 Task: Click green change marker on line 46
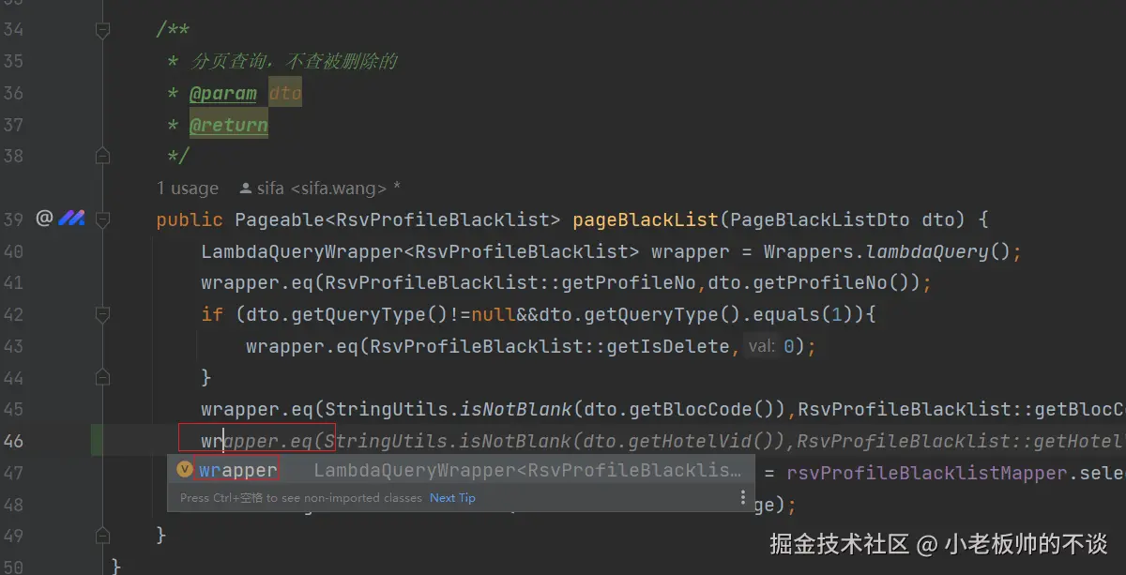tap(97, 440)
